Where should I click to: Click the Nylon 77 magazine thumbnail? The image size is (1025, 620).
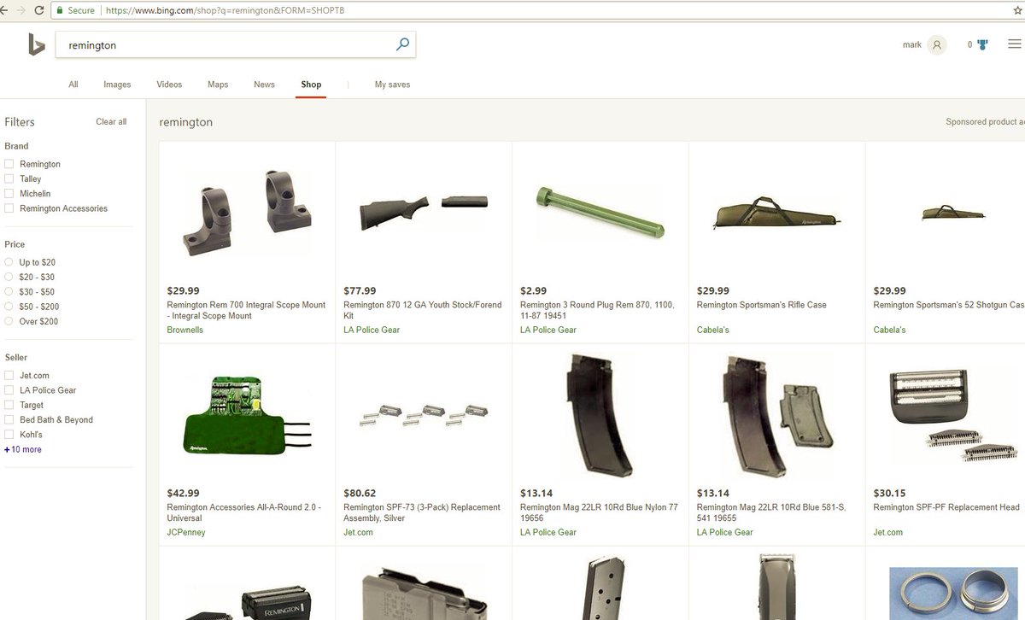pyautogui.click(x=600, y=416)
